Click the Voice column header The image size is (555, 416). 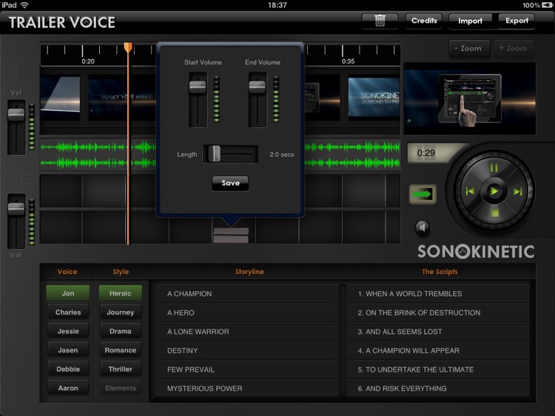tap(67, 271)
